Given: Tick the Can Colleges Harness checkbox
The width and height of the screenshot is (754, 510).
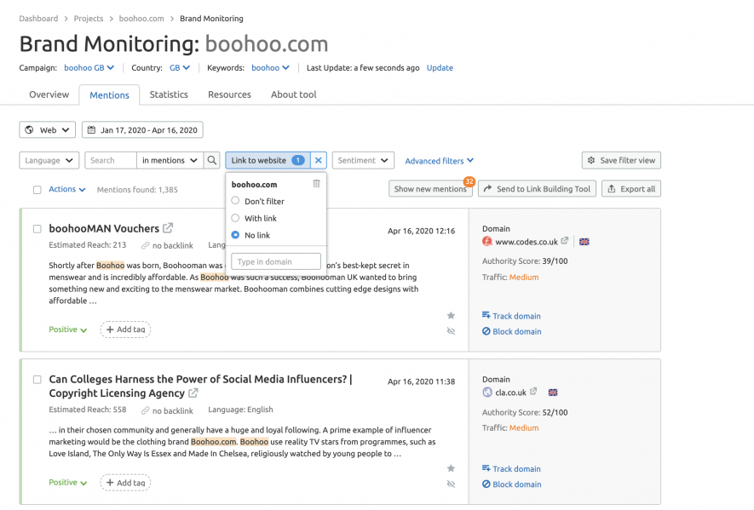Looking at the screenshot, I should [37, 380].
